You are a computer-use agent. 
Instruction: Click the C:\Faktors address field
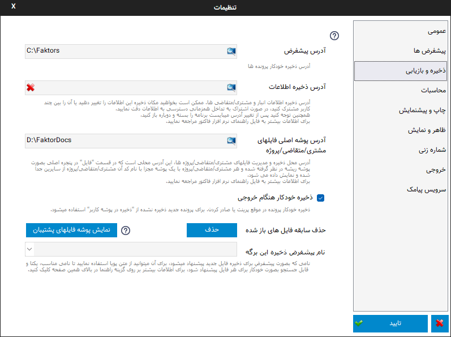[124, 52]
